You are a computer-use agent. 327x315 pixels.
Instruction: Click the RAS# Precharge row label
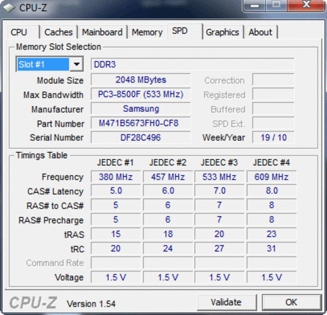point(51,220)
